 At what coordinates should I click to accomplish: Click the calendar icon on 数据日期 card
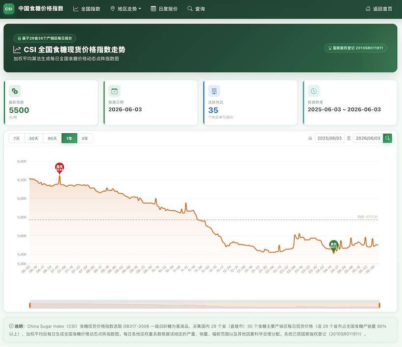coord(114,91)
